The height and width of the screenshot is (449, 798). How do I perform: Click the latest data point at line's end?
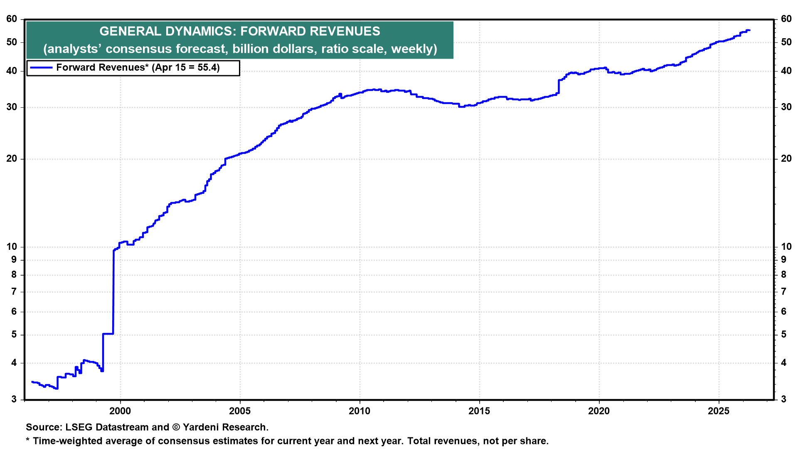(x=749, y=30)
